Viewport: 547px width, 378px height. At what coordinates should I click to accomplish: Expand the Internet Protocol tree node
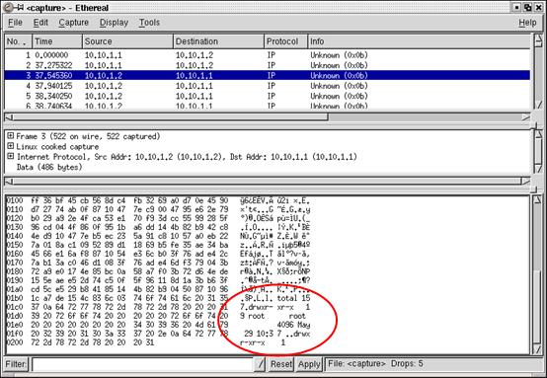pos(11,157)
